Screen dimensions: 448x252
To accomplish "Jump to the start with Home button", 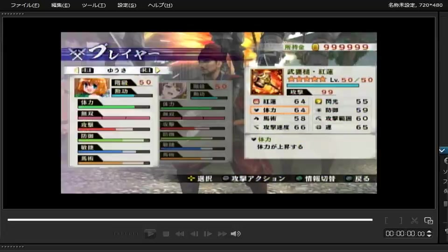I will pos(180,234).
